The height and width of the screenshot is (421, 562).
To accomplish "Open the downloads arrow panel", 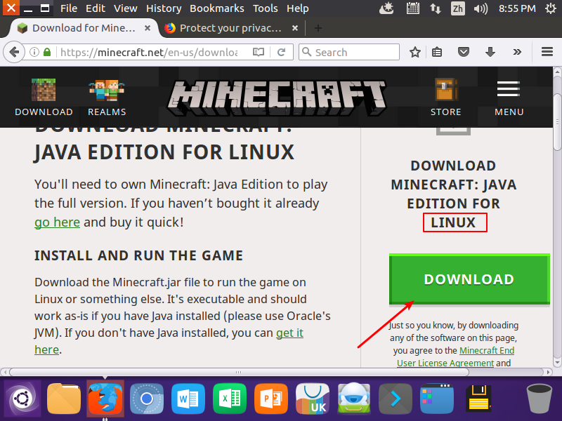I will pyautogui.click(x=490, y=52).
